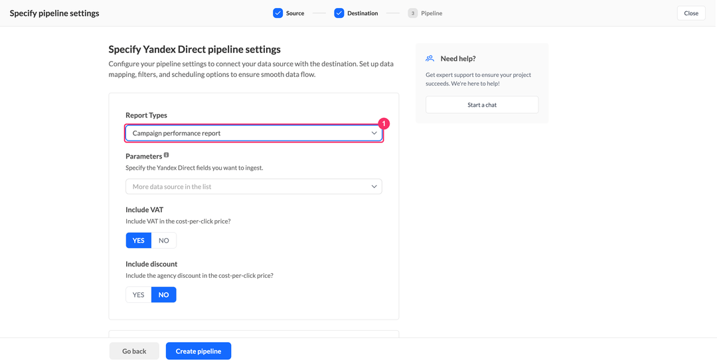Screen dimensions: 717x364
Task: Click the Destination step checkmark icon
Action: click(x=339, y=13)
